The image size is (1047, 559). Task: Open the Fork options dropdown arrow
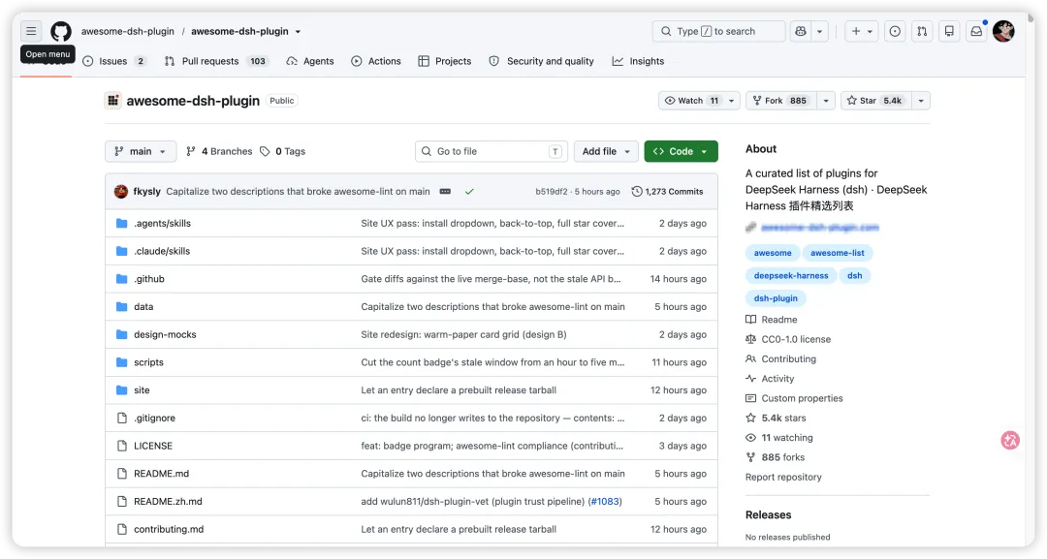coord(826,101)
